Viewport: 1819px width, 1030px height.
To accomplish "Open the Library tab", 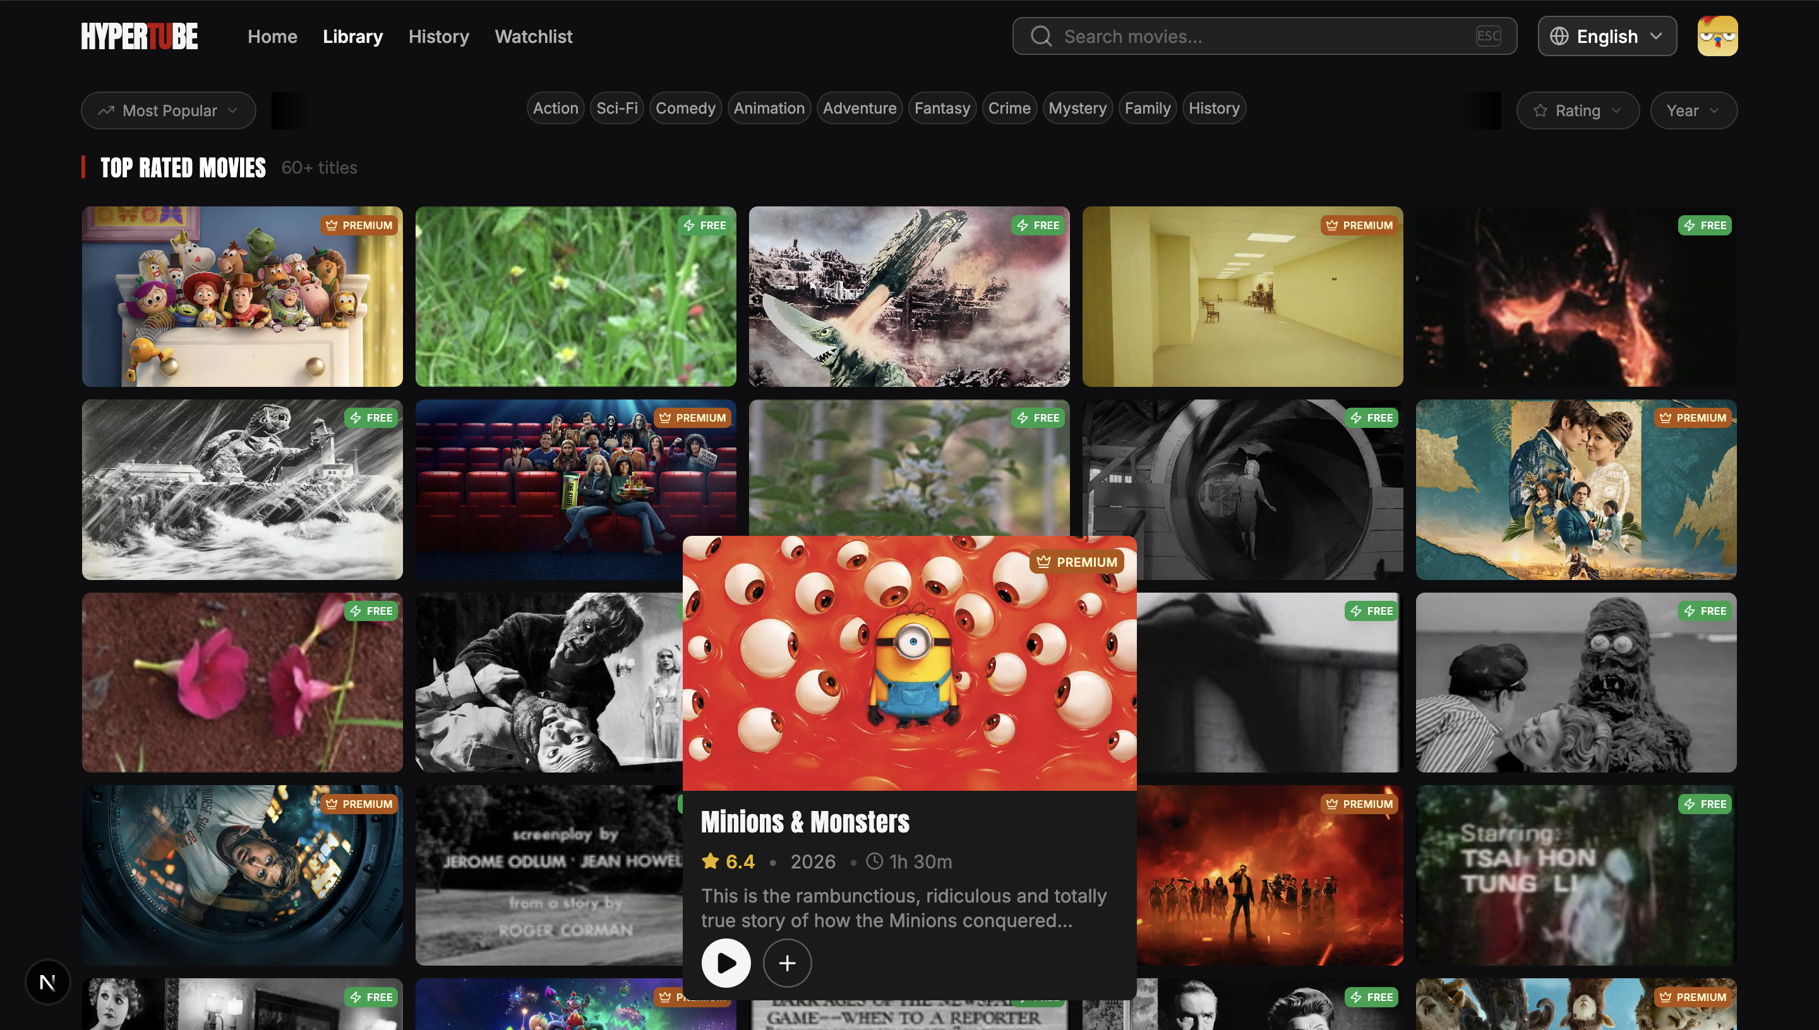I will click(x=352, y=36).
